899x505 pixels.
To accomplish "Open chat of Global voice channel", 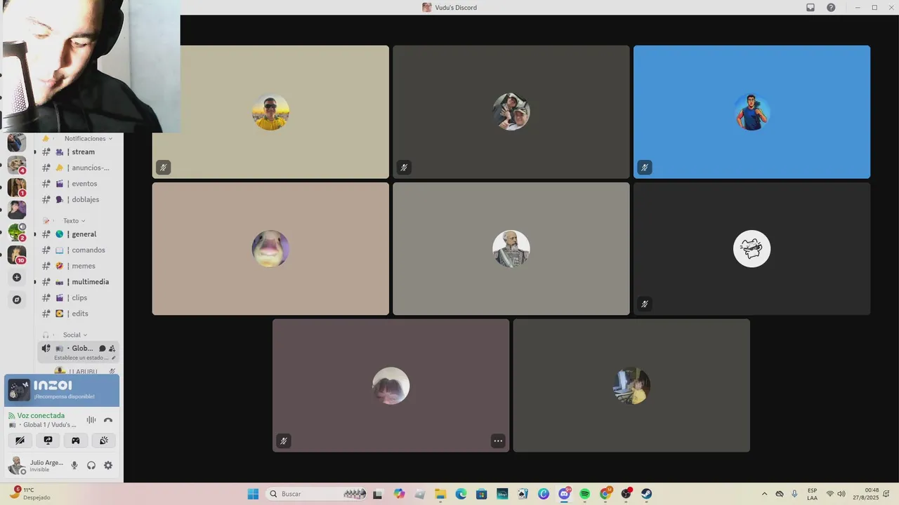I will [x=103, y=349].
